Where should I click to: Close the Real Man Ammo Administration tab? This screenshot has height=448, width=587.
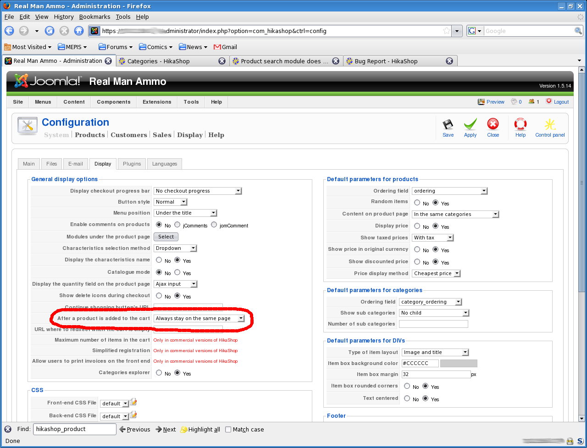[108, 61]
